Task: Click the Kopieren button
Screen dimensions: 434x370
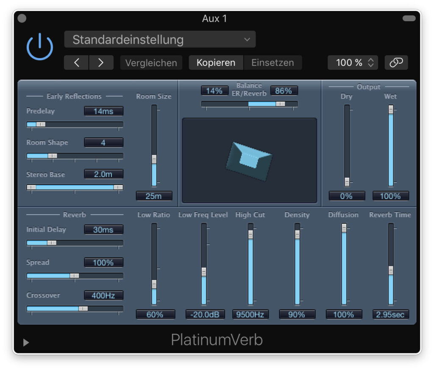Action: [216, 63]
